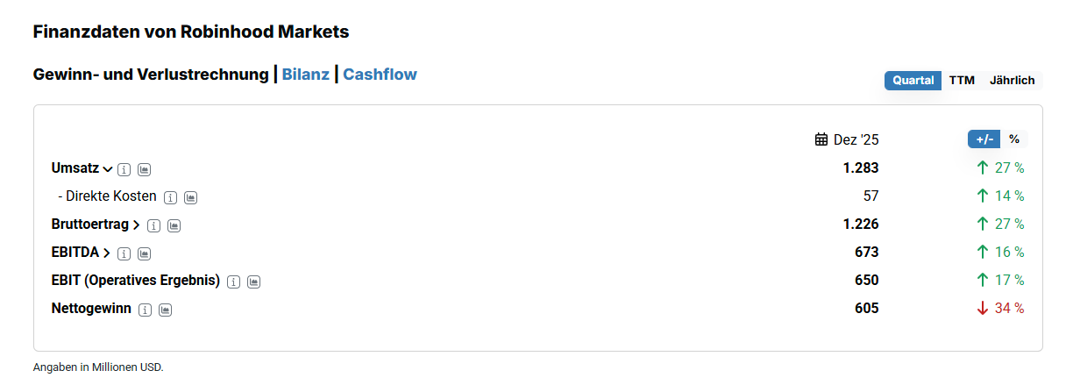Switch change display to % mode
Viewport: 1066px width, 392px height.
click(x=1014, y=139)
